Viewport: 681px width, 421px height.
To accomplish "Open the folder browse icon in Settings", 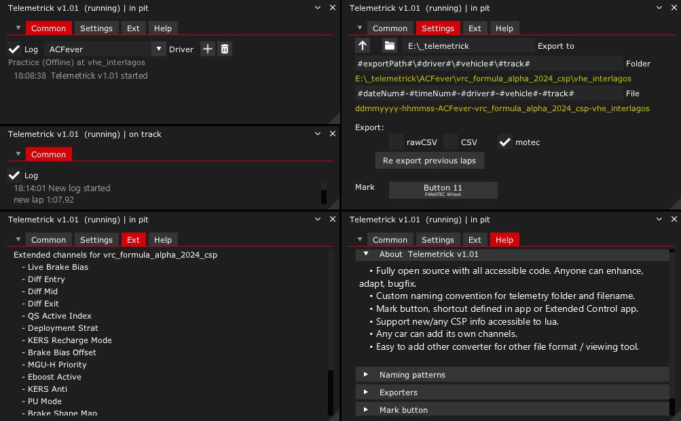I will coord(390,45).
